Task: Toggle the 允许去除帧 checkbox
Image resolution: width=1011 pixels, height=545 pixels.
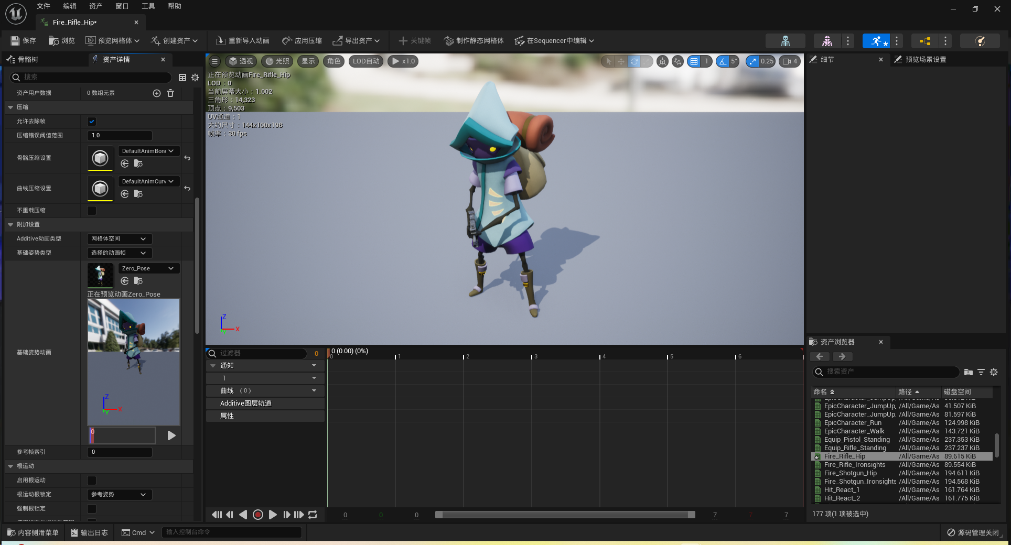Action: tap(92, 122)
